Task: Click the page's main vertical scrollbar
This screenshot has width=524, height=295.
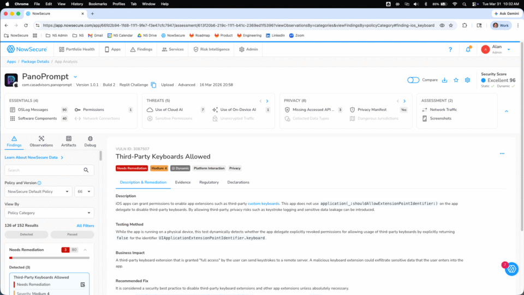Action: [x=522, y=137]
